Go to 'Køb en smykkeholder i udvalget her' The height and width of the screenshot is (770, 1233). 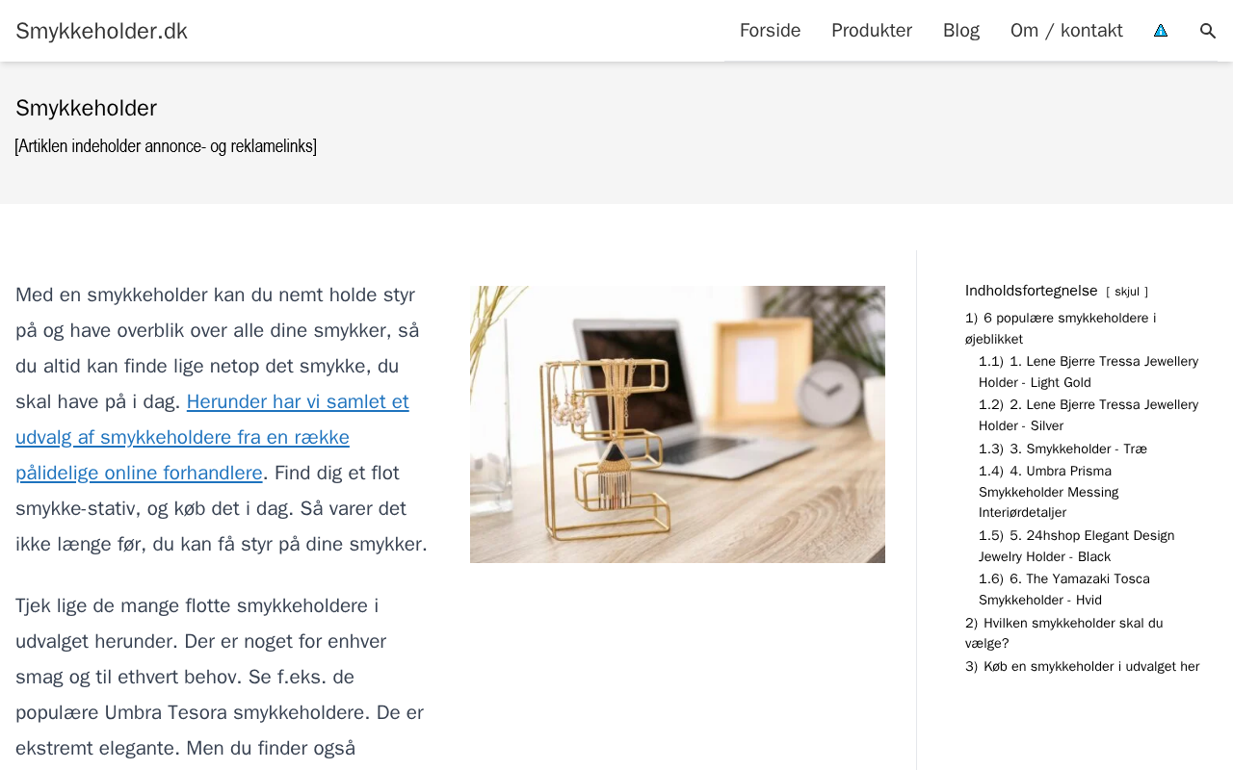click(1082, 666)
